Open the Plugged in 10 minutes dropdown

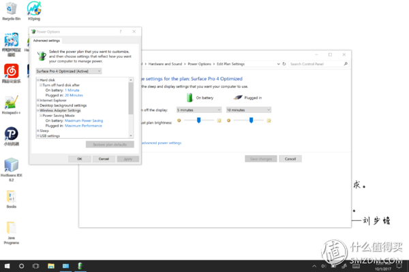pyautogui.click(x=248, y=110)
